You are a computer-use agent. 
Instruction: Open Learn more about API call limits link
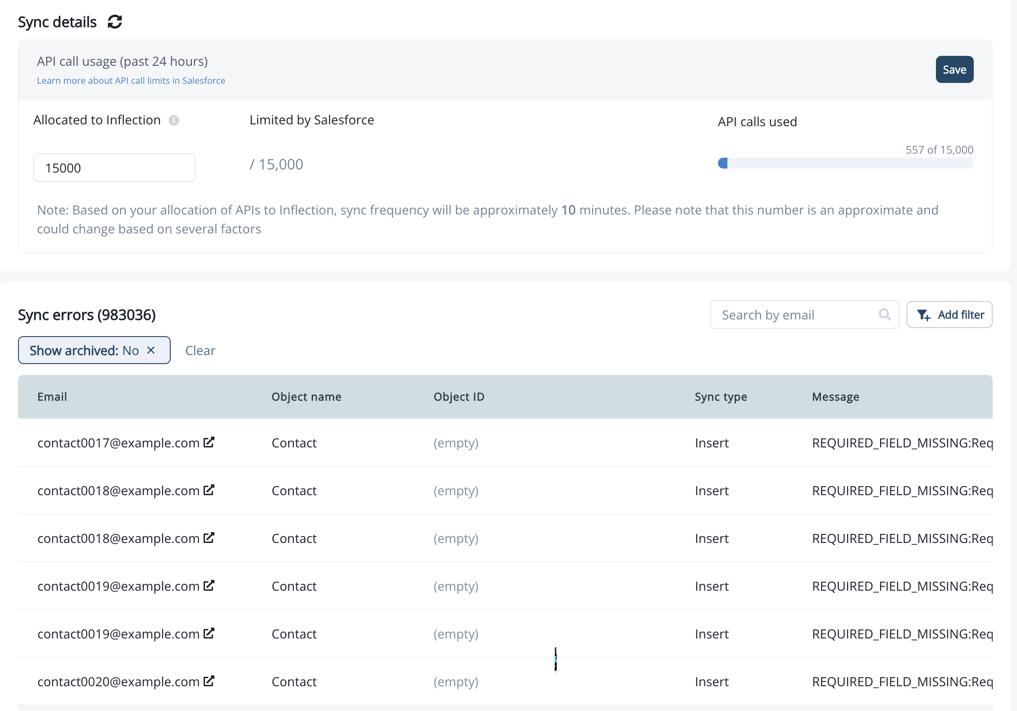[131, 81]
